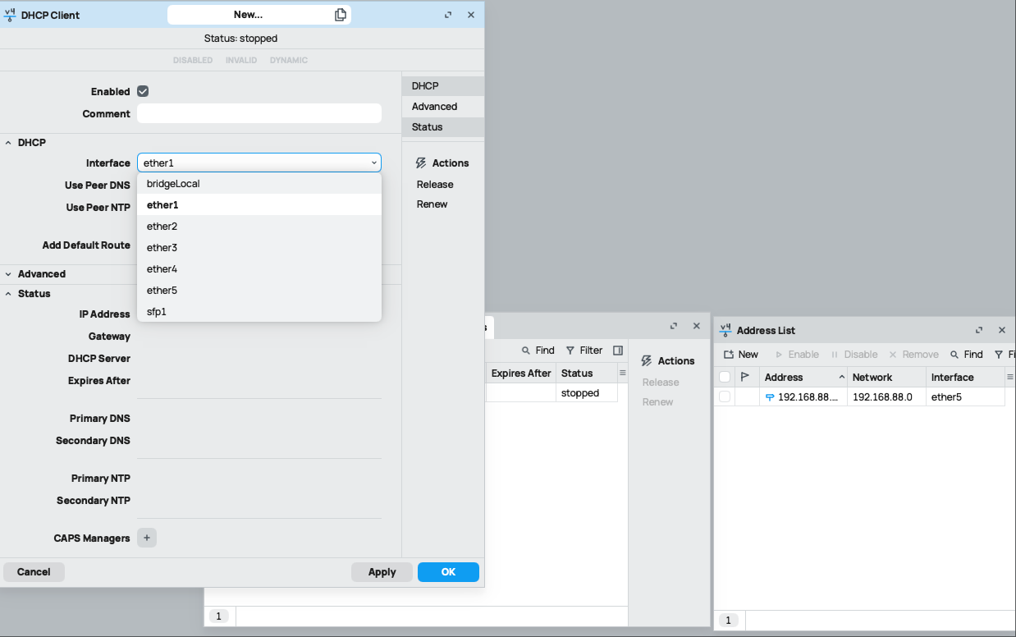
Task: Click the Apply button
Action: pos(382,572)
